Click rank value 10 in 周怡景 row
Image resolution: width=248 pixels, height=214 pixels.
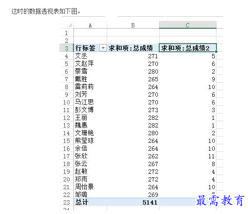tap(212, 187)
